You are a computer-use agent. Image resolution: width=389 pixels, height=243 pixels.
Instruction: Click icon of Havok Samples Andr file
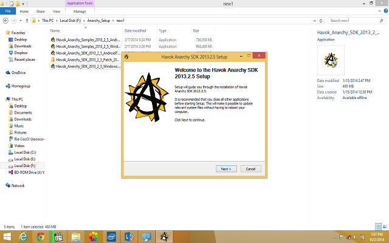click(53, 39)
